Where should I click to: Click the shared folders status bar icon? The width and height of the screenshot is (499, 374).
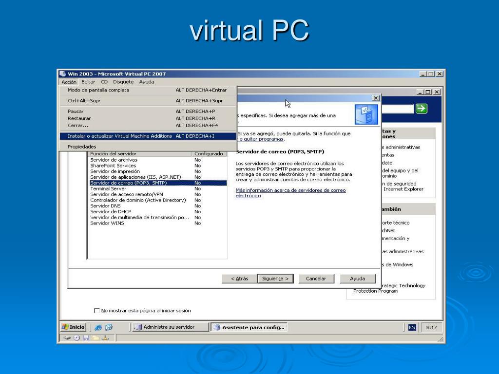pos(96,338)
